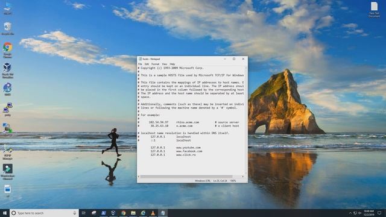Click in the 'Type here to search' box
The image size is (386, 217).
pos(44,213)
